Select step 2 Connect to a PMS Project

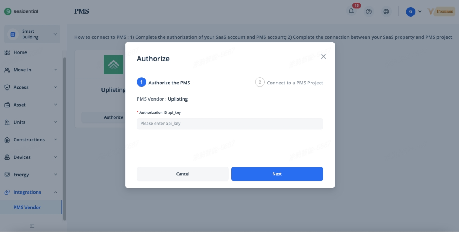point(289,83)
